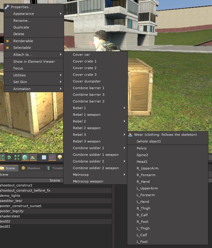Open Properties from the context menu
This screenshot has height=248, width=212.
(34, 7)
